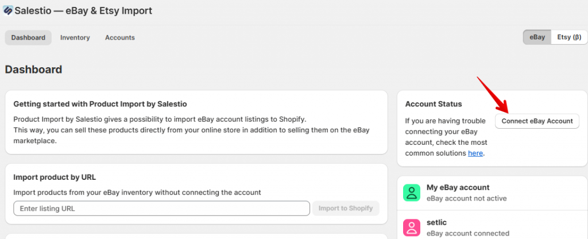Click the 'Getting started with Product Import' heading

tap(100, 104)
